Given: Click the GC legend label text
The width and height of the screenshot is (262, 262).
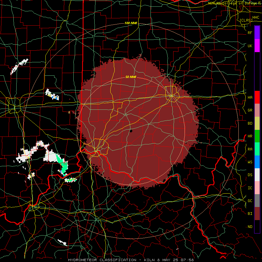Looking at the screenshot, I should [x=250, y=201].
